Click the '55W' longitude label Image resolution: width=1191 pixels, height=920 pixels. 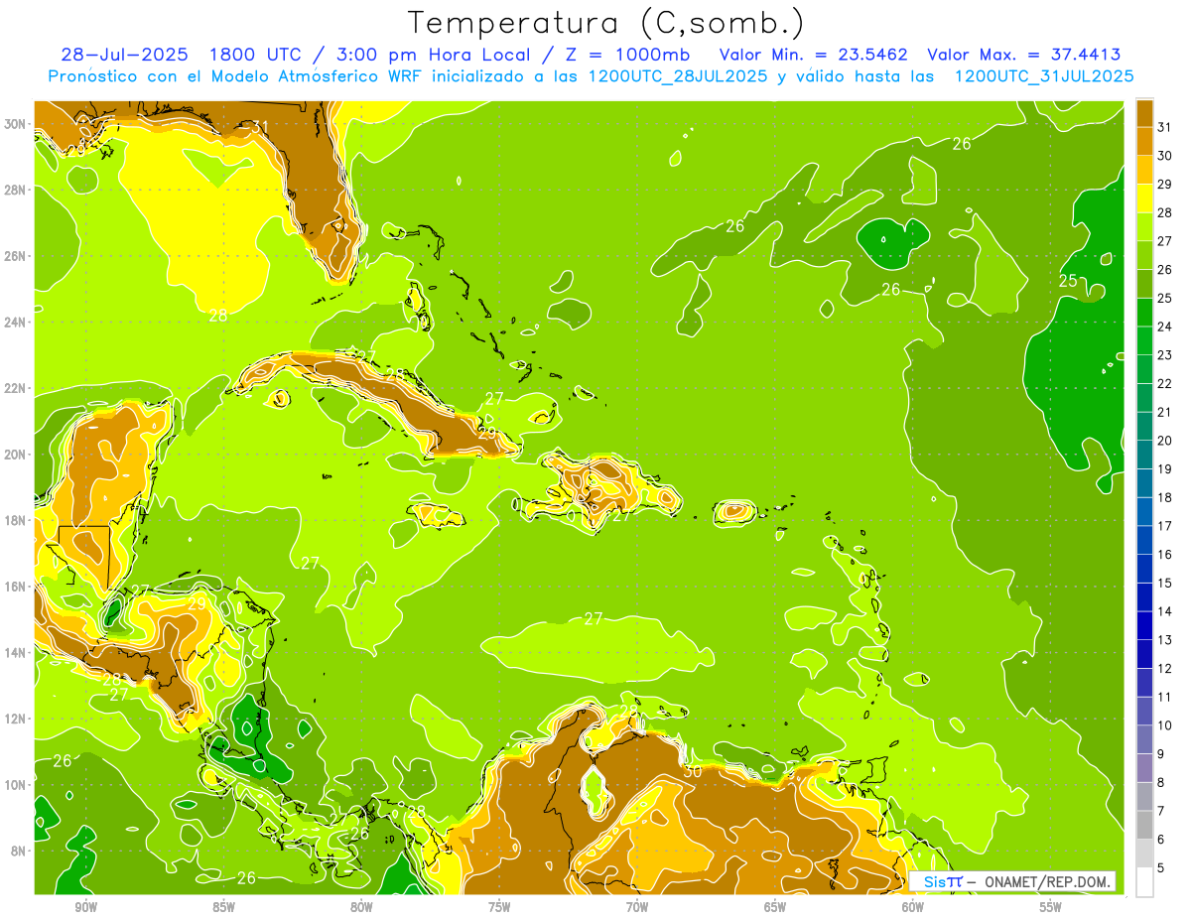(x=1051, y=907)
